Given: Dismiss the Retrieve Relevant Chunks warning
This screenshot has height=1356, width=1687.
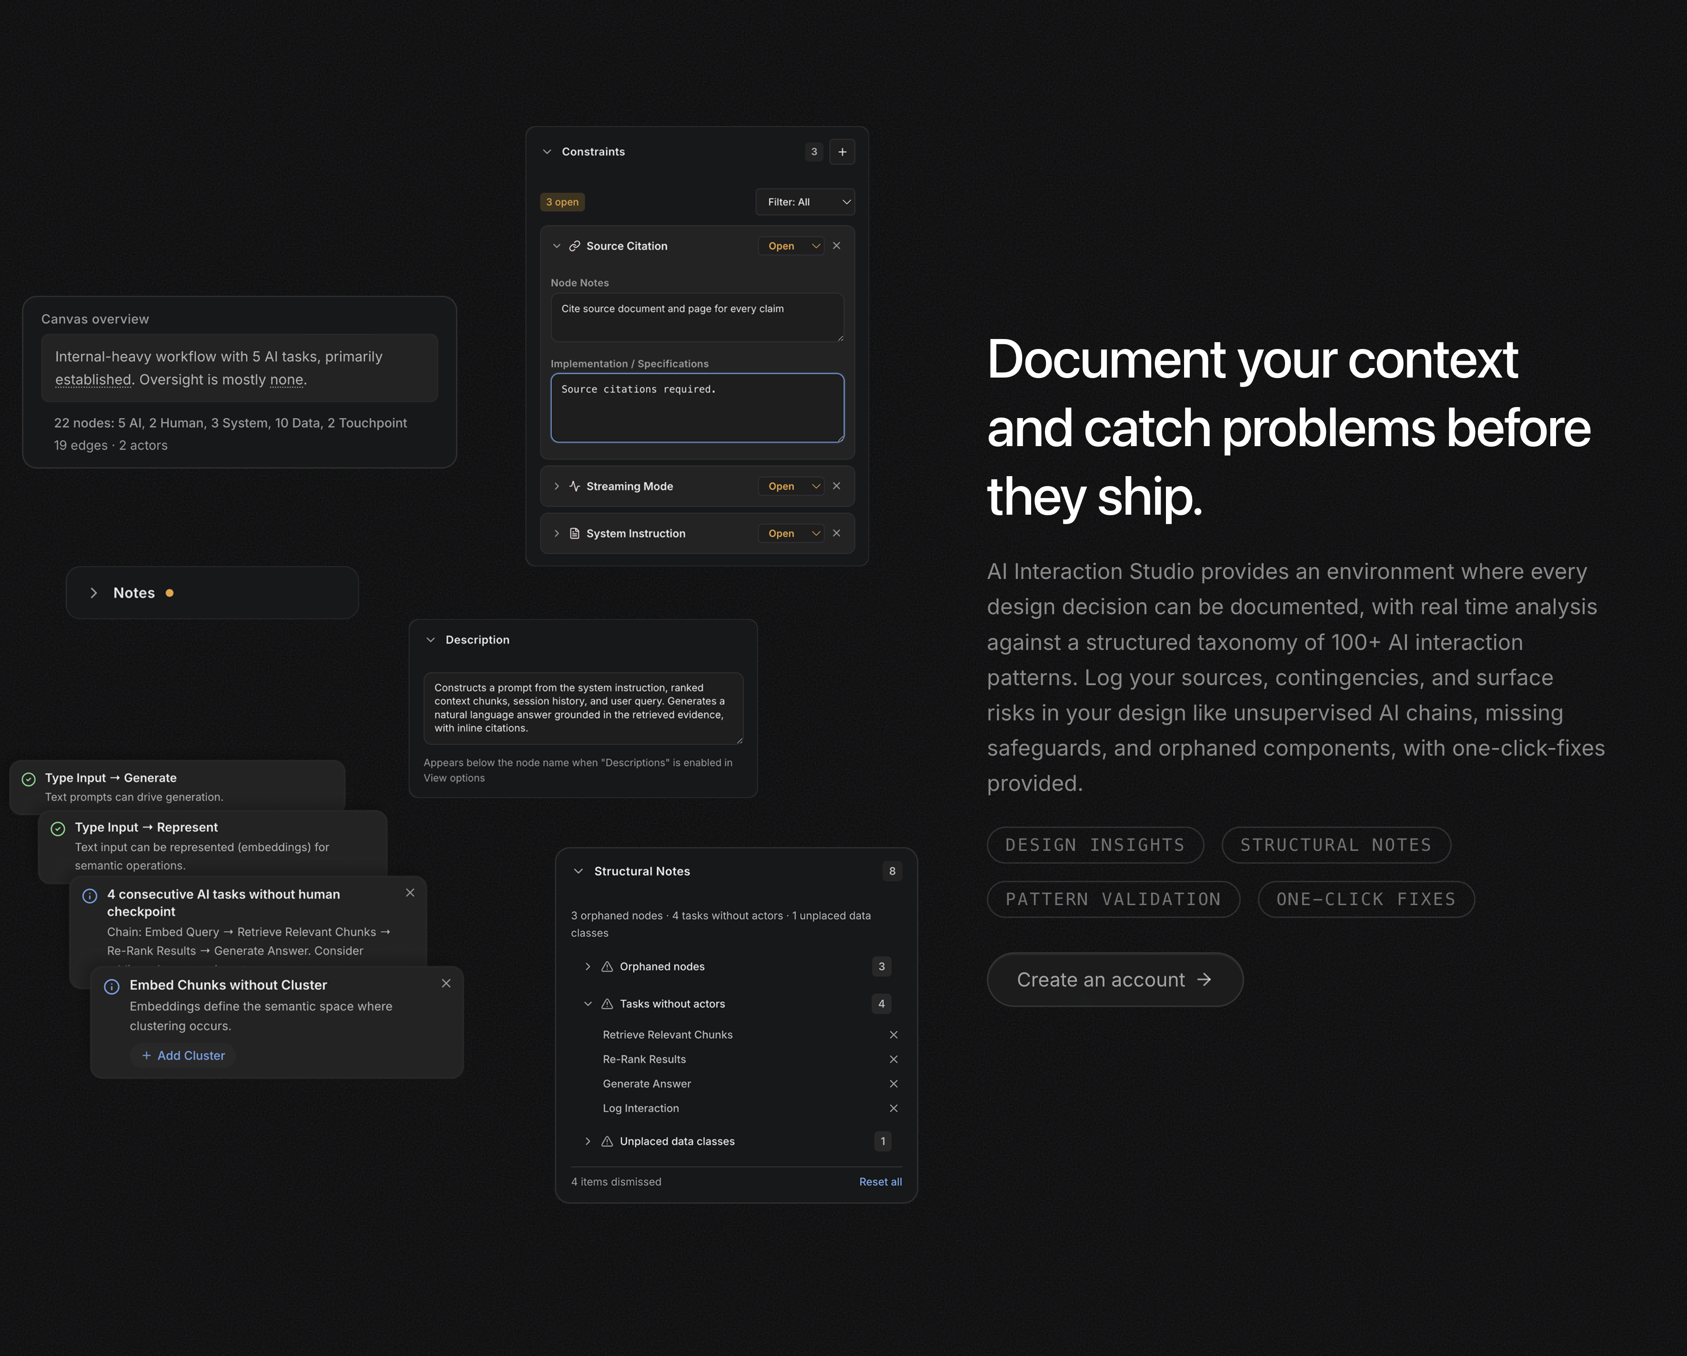Looking at the screenshot, I should pyautogui.click(x=894, y=1034).
